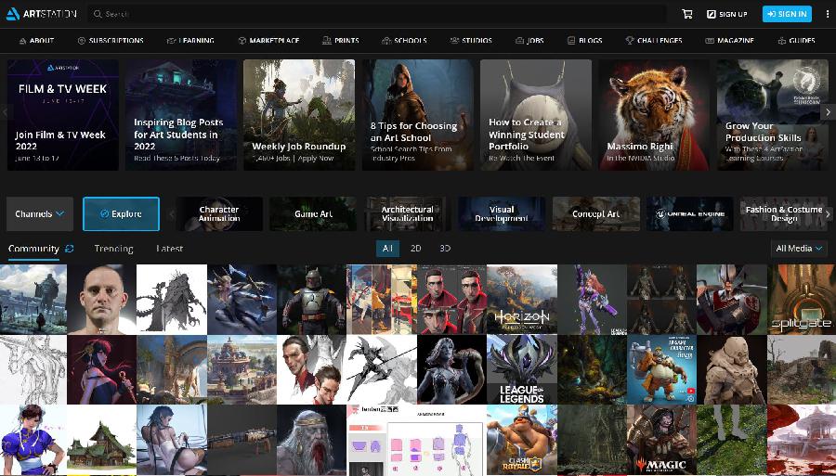Go to the Studios page
Screen dimensions: 836x476
pos(471,41)
